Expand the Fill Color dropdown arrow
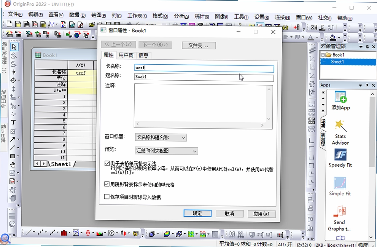 pyautogui.click(x=339, y=38)
